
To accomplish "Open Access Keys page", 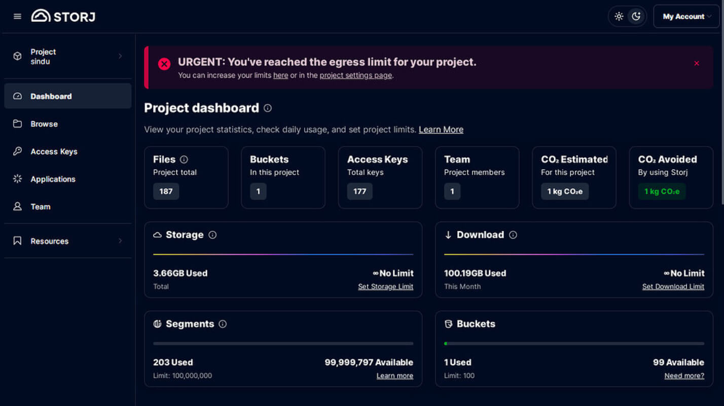I will click(68, 151).
